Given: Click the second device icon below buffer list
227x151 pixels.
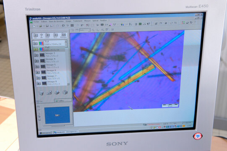Looking at the screenshot, I should pos(50,93).
